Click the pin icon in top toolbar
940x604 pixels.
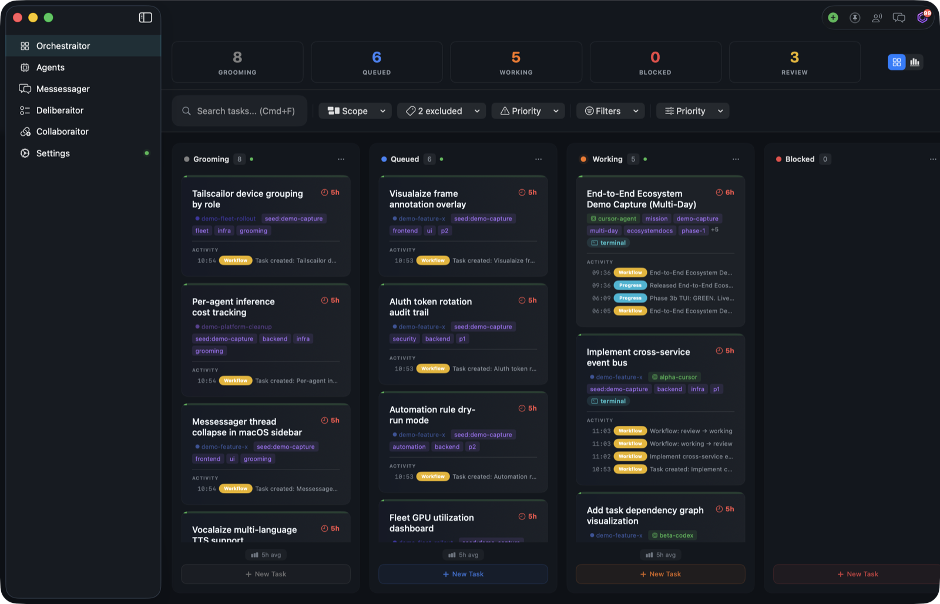pyautogui.click(x=855, y=18)
